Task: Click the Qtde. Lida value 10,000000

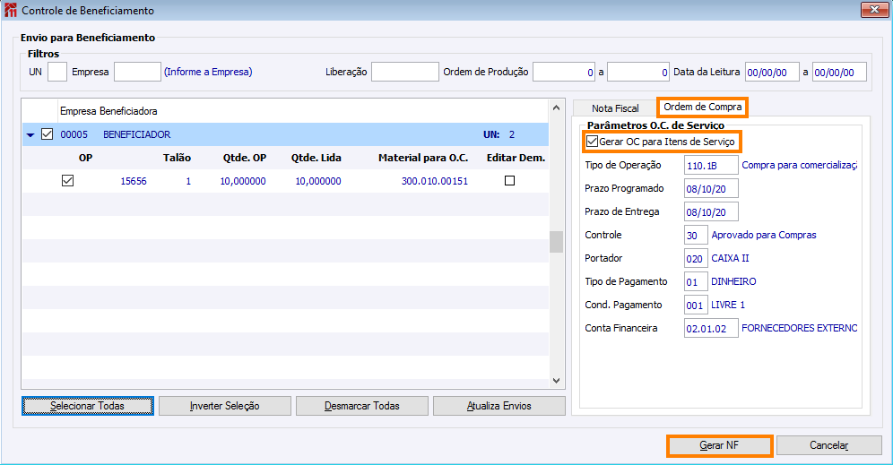Action: (317, 181)
